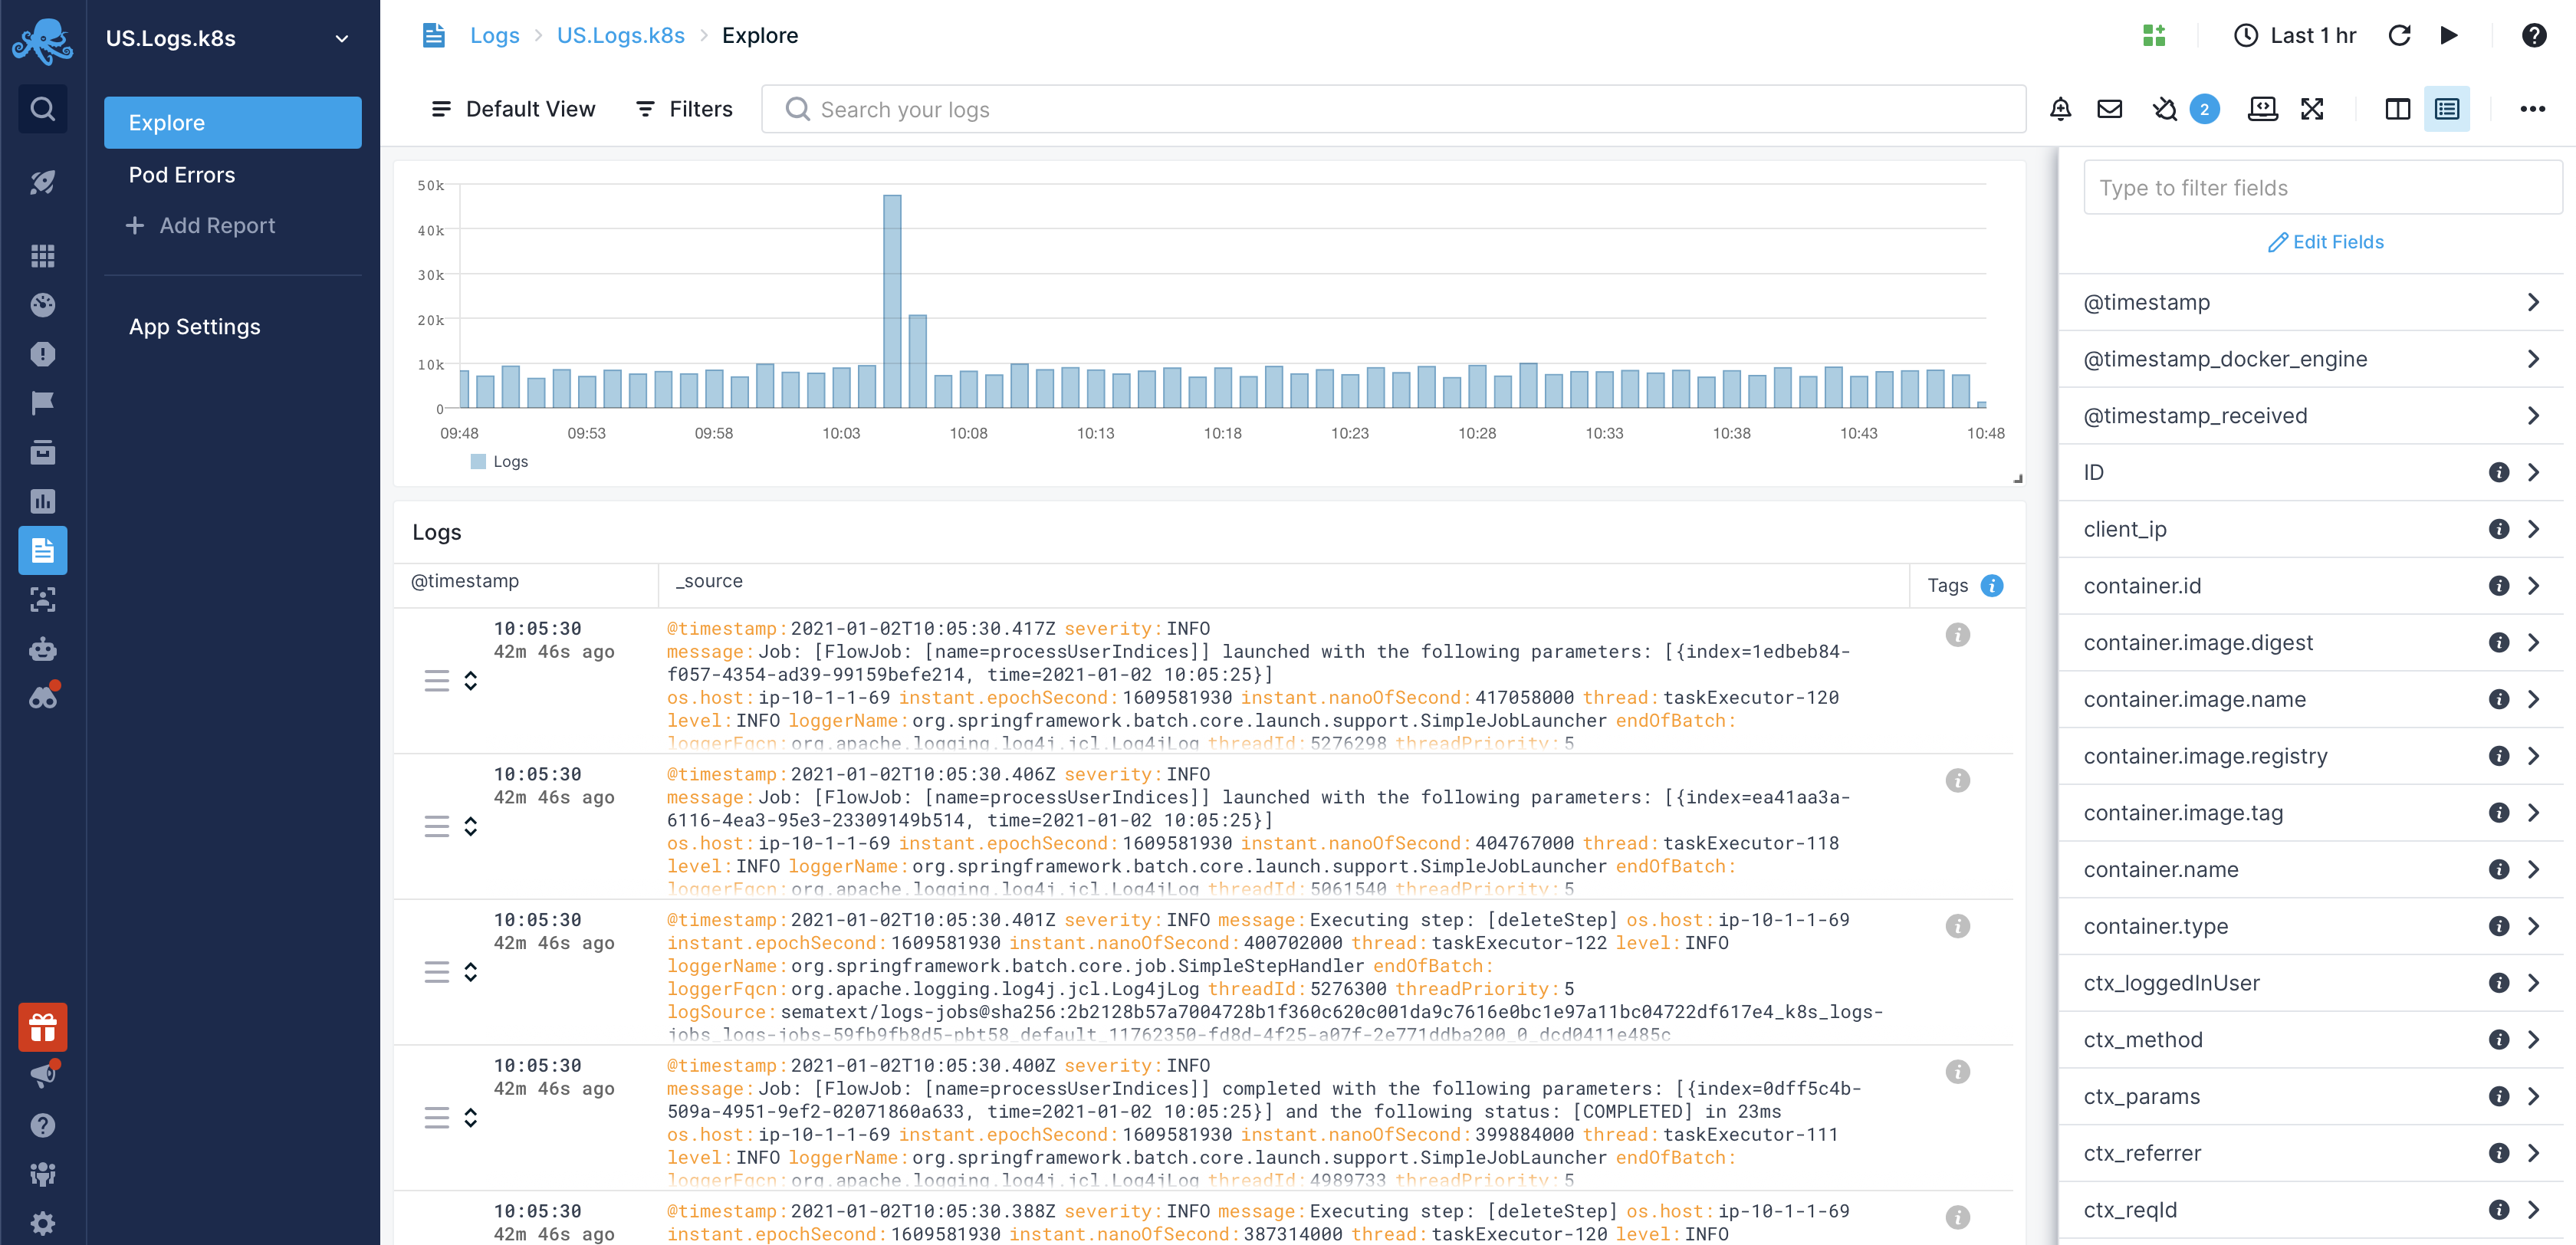Open the red gift box icon

pos(42,1027)
